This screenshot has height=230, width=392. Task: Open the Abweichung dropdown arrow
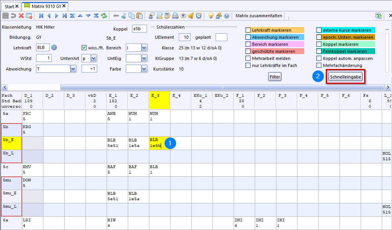tap(74, 69)
